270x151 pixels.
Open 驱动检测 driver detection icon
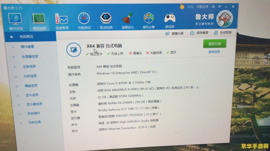(106, 21)
